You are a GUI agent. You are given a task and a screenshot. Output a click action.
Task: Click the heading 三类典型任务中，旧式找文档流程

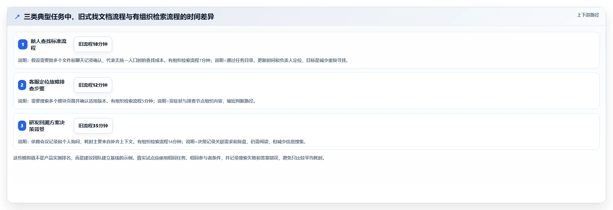pos(119,17)
